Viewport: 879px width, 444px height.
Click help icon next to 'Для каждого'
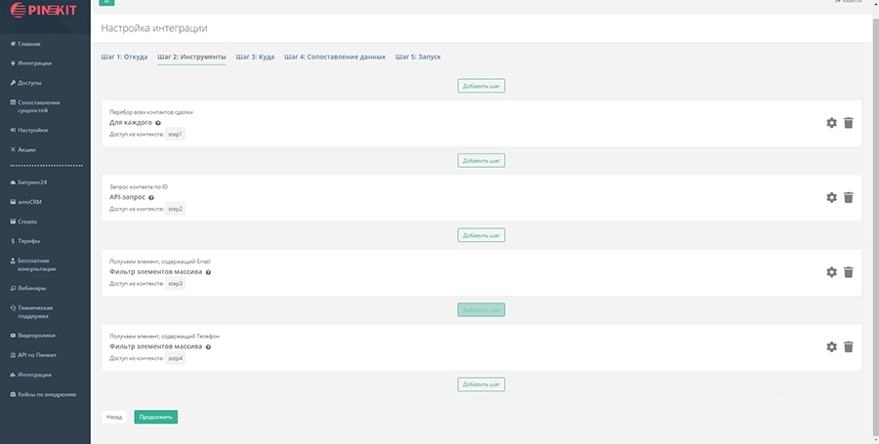tap(158, 123)
